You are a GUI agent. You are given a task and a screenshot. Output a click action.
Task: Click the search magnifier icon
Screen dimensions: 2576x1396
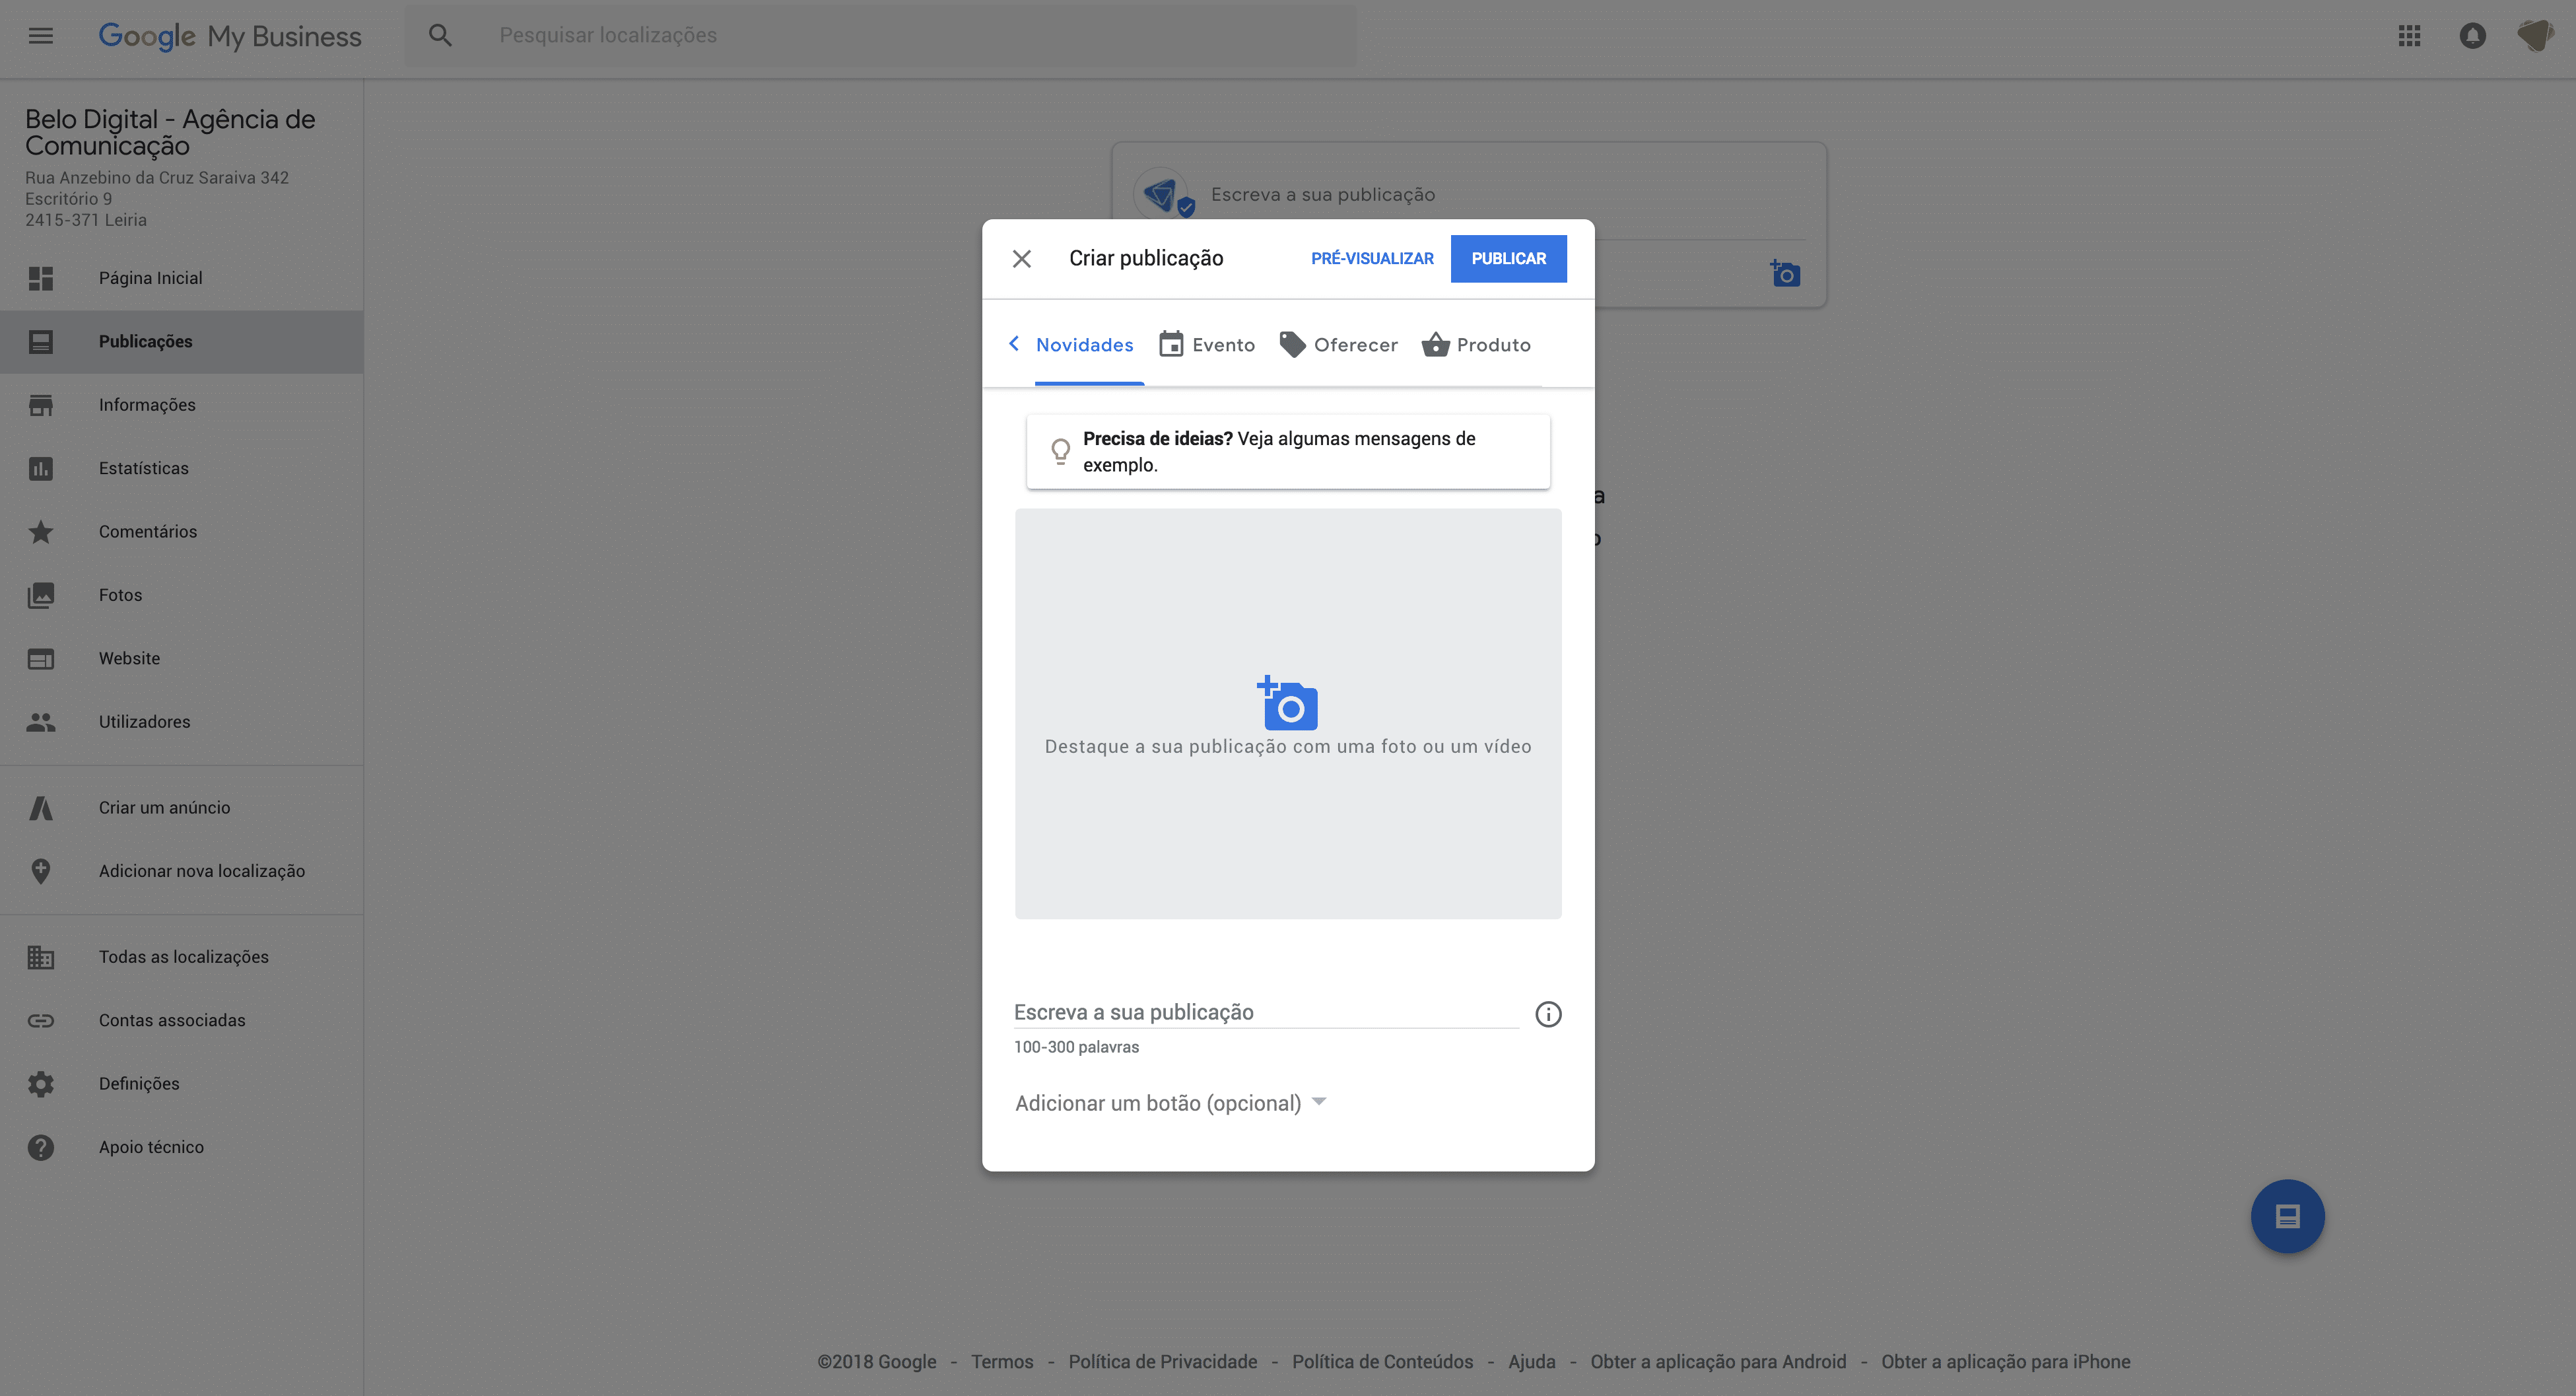[x=440, y=36]
